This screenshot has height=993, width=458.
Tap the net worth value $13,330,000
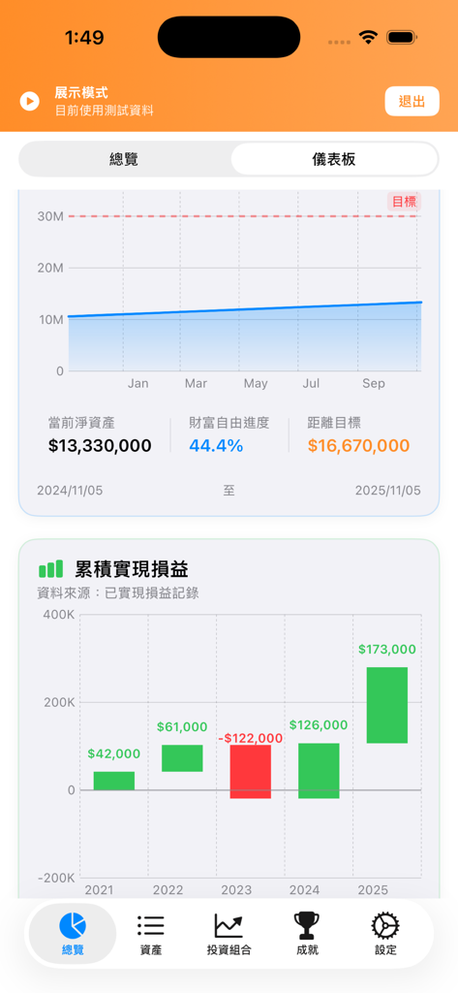pyautogui.click(x=100, y=446)
